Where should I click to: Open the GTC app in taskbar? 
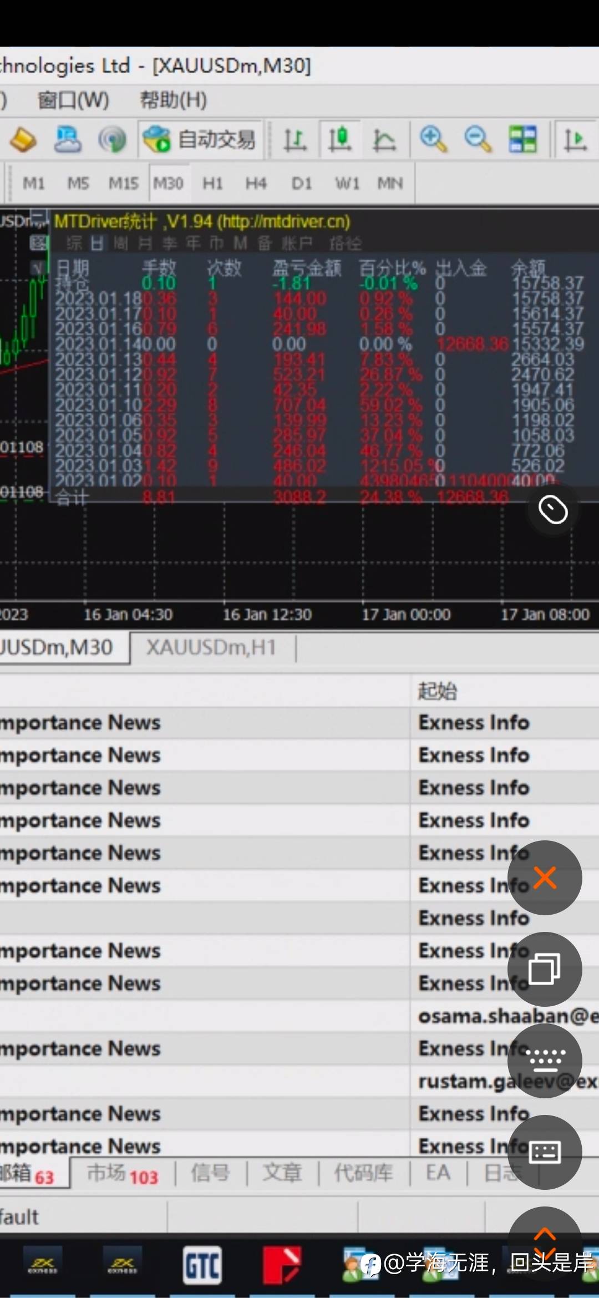click(202, 1266)
